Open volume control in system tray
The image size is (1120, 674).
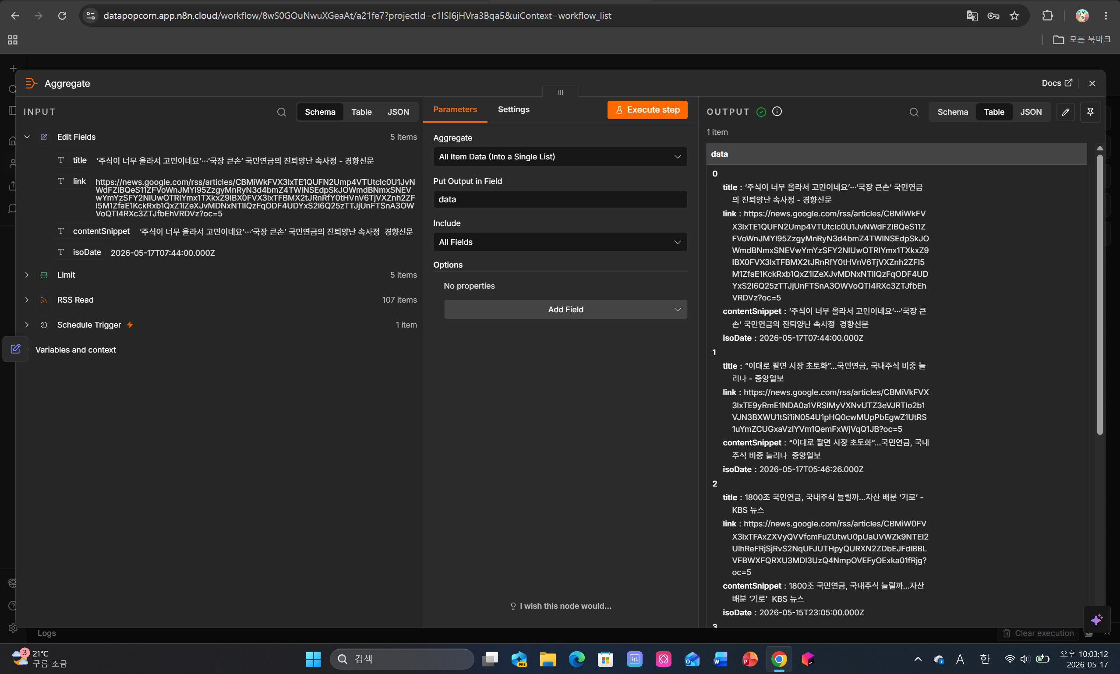coord(1024,659)
